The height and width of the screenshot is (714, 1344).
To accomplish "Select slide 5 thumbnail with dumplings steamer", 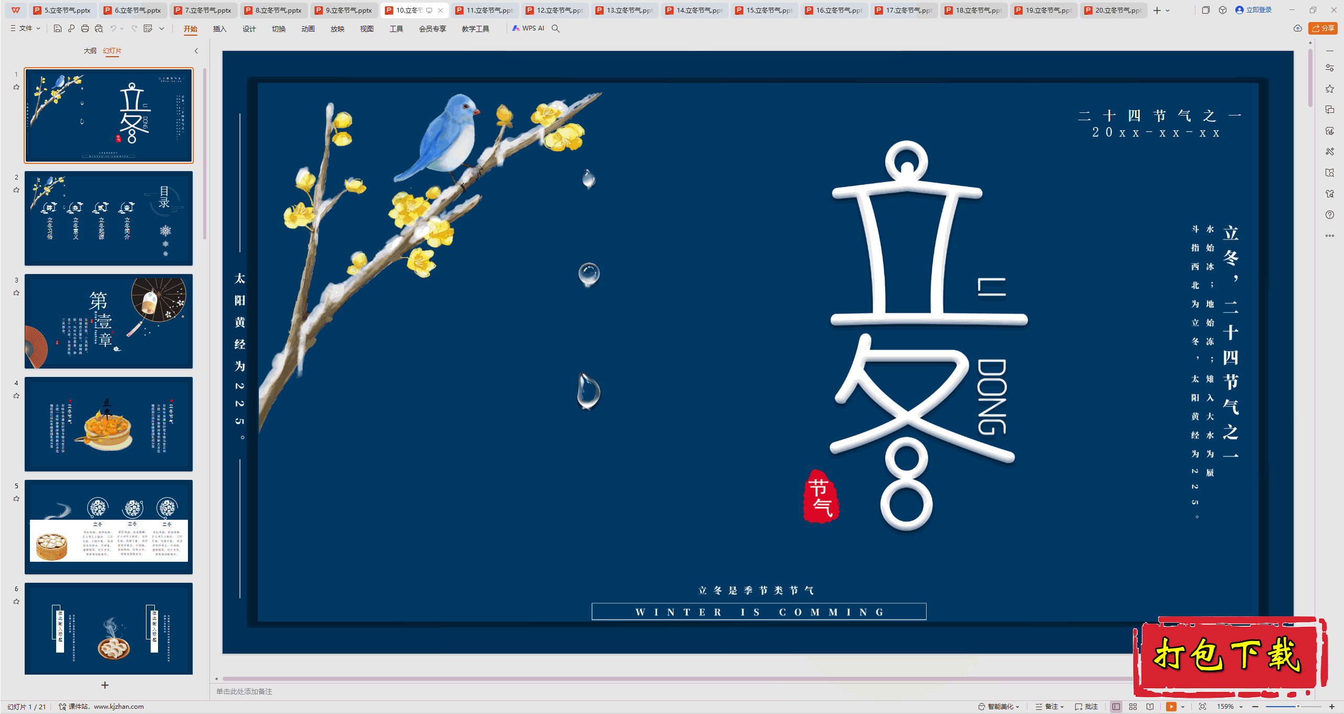I will 109,527.
